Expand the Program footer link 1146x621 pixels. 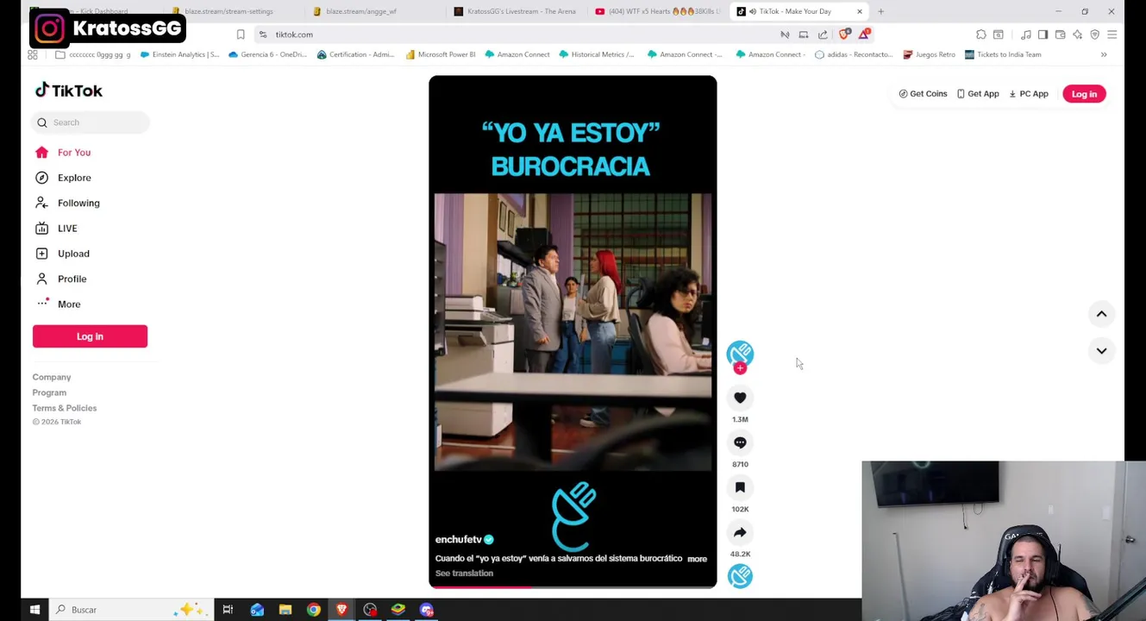[x=49, y=392]
